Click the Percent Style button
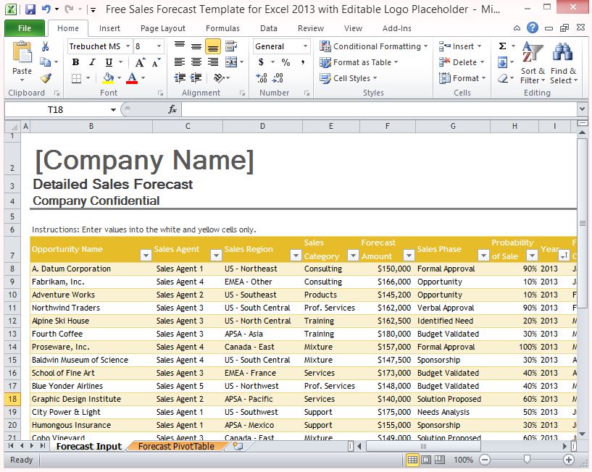The width and height of the screenshot is (592, 472). click(x=285, y=62)
